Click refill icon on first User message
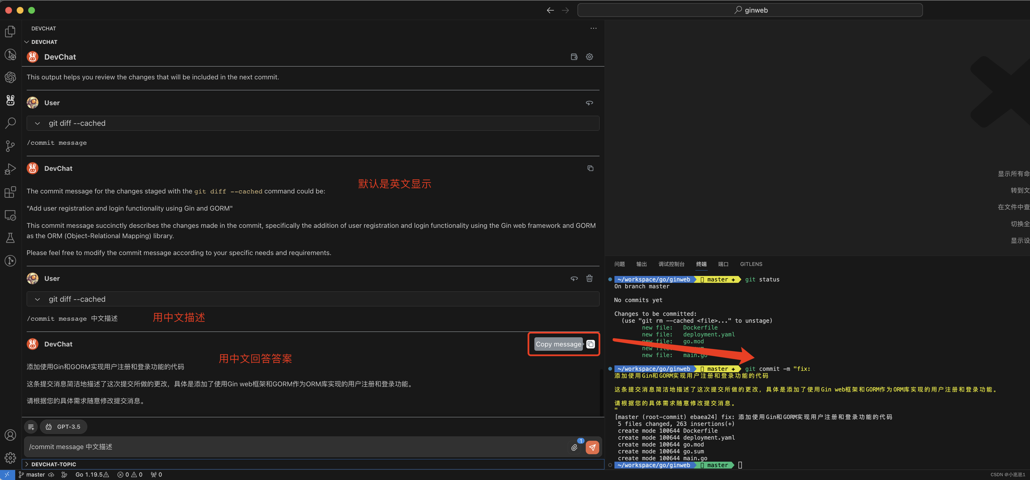 589,103
